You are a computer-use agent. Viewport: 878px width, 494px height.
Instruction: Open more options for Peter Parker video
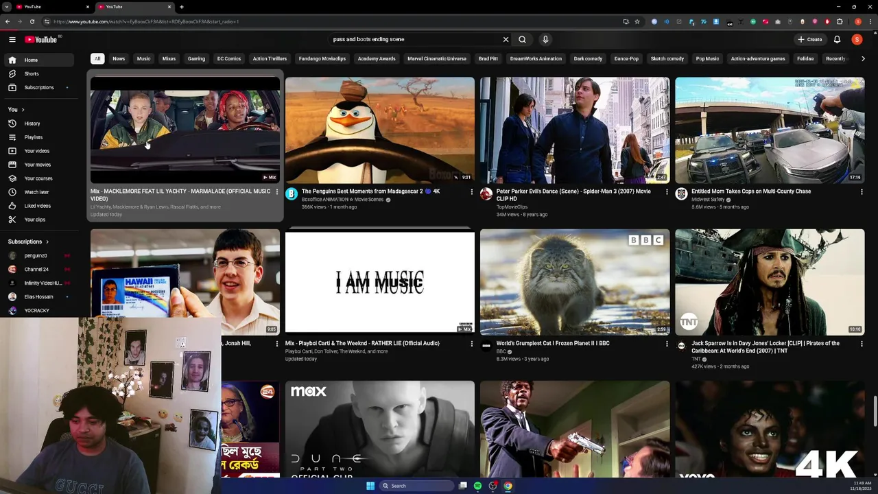click(666, 192)
